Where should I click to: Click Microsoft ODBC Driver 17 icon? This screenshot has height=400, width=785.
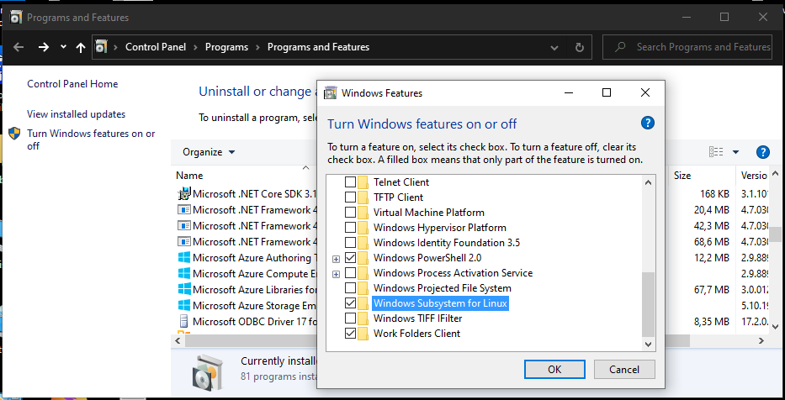(185, 321)
